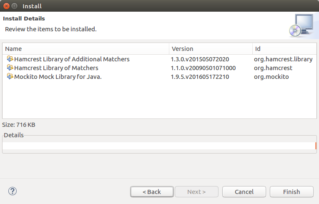Click Review the items to be installed text
Image resolution: width=319 pixels, height=204 pixels.
(x=51, y=29)
